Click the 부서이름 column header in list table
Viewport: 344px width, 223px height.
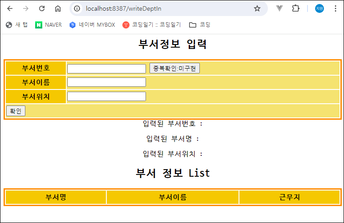173,197
